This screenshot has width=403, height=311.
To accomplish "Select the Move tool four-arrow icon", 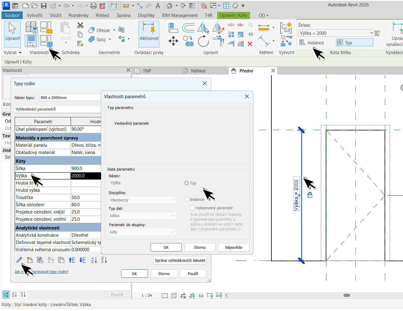I will 173,41.
